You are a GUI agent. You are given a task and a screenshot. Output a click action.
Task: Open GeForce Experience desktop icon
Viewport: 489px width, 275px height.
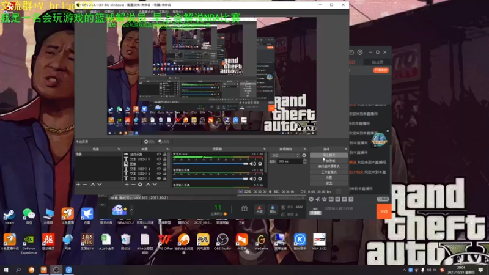click(x=29, y=244)
